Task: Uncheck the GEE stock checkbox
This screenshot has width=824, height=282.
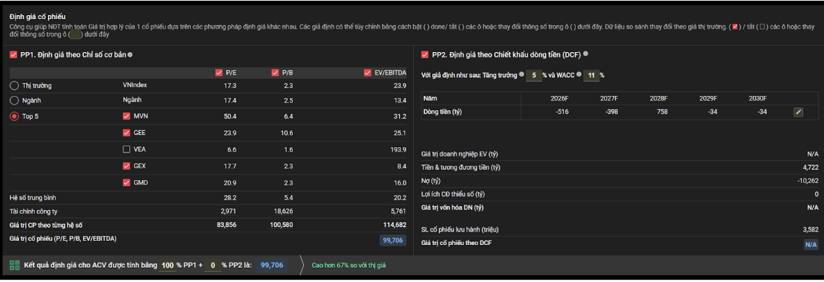Action: pyautogui.click(x=126, y=133)
